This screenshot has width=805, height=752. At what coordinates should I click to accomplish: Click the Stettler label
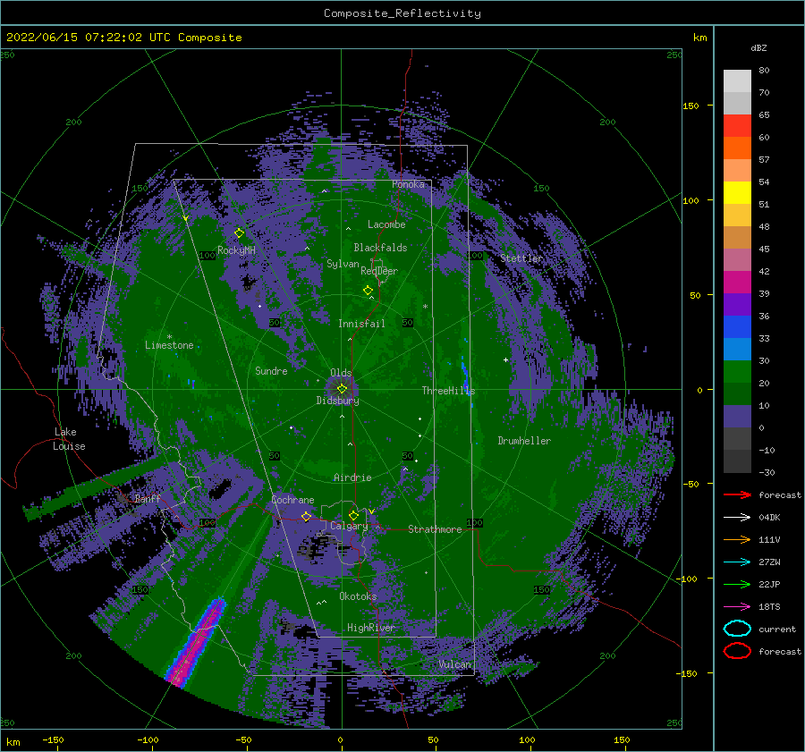point(521,258)
